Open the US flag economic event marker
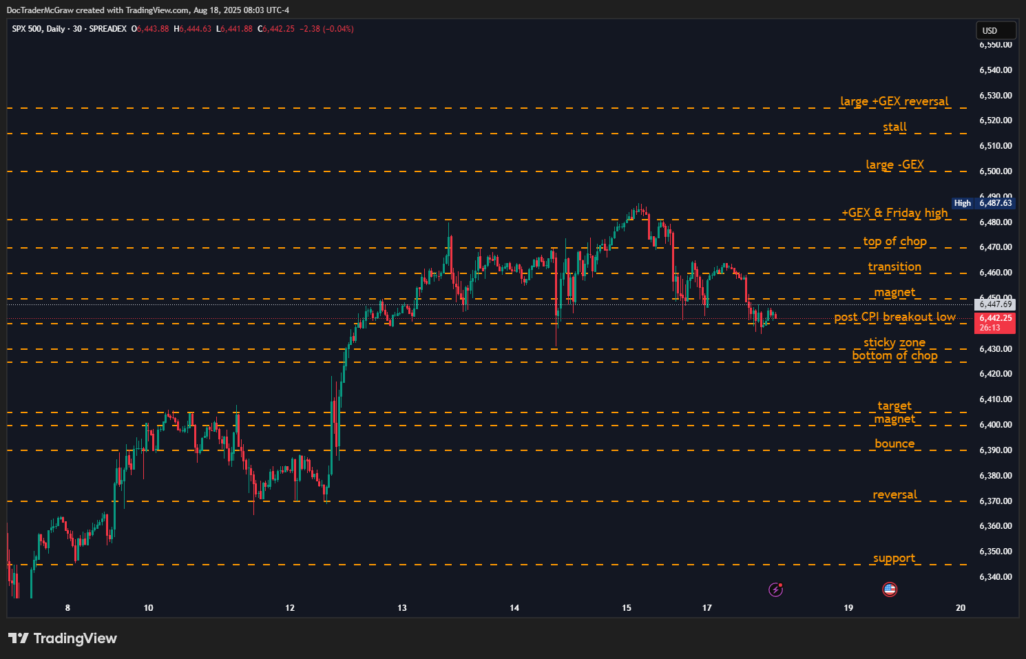This screenshot has width=1026, height=659. (x=890, y=589)
